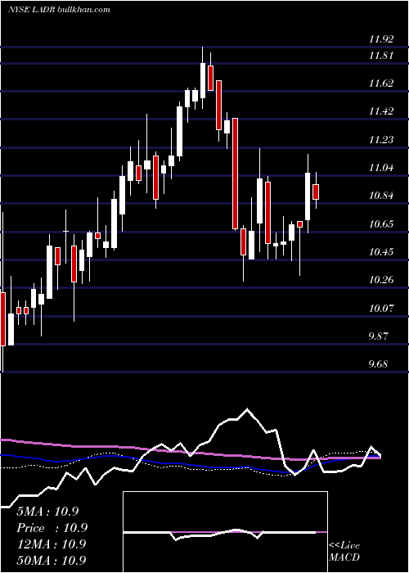Click the '12MA : 10.9' readout
This screenshot has height=573, width=409.
tap(52, 544)
